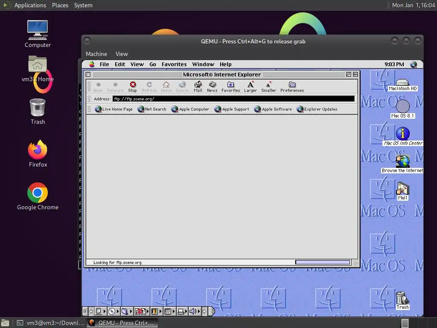
Task: Click the Address field with ftp.scene.org
Action: point(233,99)
